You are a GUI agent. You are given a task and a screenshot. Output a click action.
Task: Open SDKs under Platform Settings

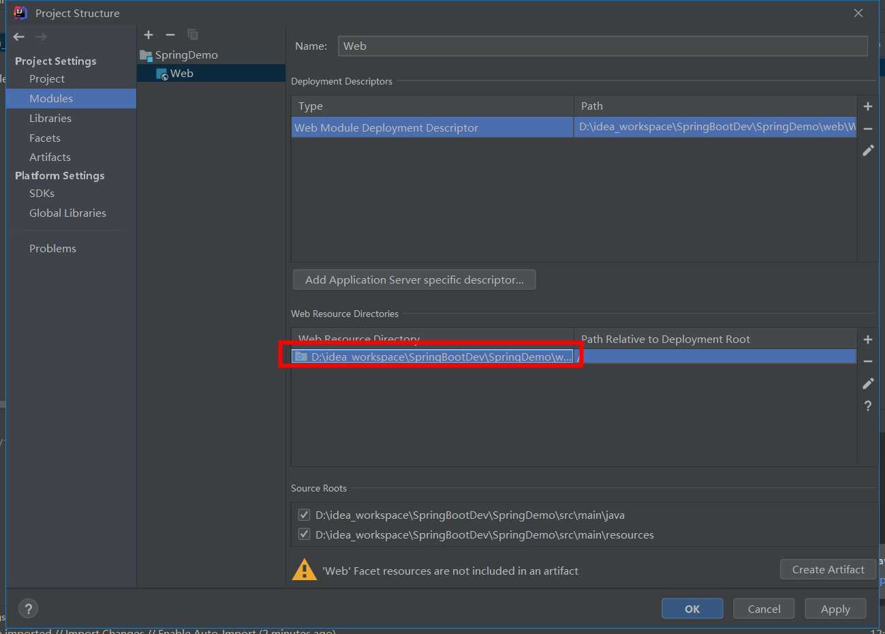coord(42,194)
